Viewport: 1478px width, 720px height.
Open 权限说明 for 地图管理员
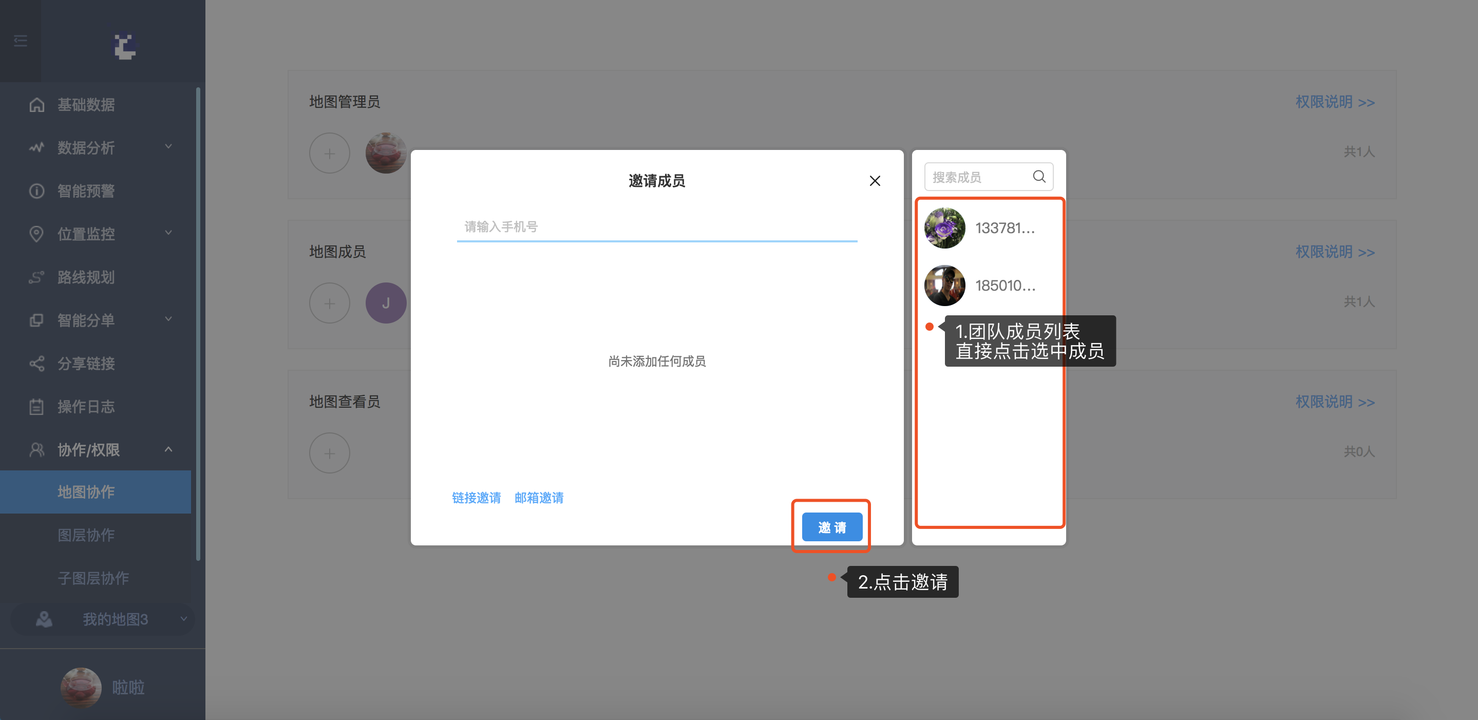(1335, 102)
